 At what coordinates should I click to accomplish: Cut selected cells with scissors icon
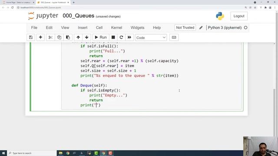coord(50,37)
